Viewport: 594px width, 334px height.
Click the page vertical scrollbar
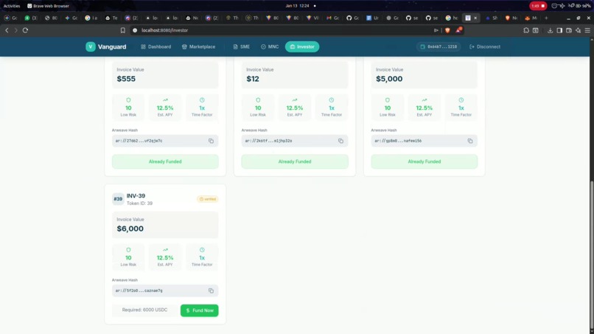pyautogui.click(x=591, y=254)
